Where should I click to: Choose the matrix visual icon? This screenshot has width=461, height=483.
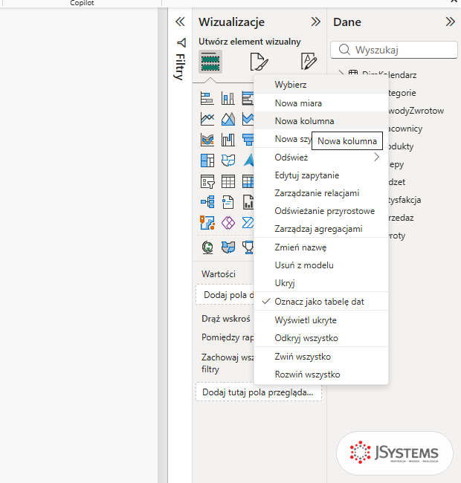pyautogui.click(x=248, y=181)
